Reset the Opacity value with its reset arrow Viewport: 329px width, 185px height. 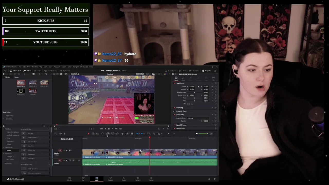click(x=215, y=121)
